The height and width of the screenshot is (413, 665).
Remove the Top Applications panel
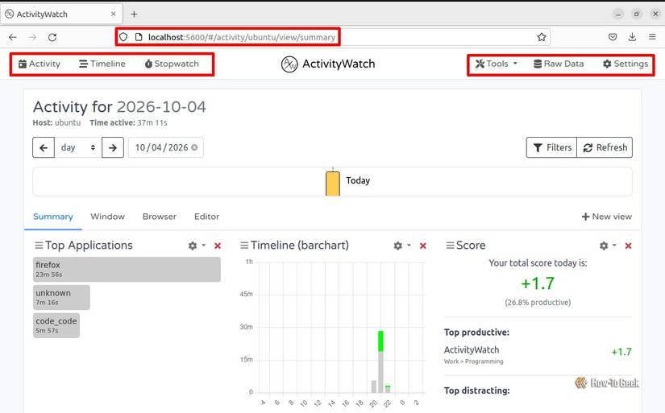tap(218, 246)
